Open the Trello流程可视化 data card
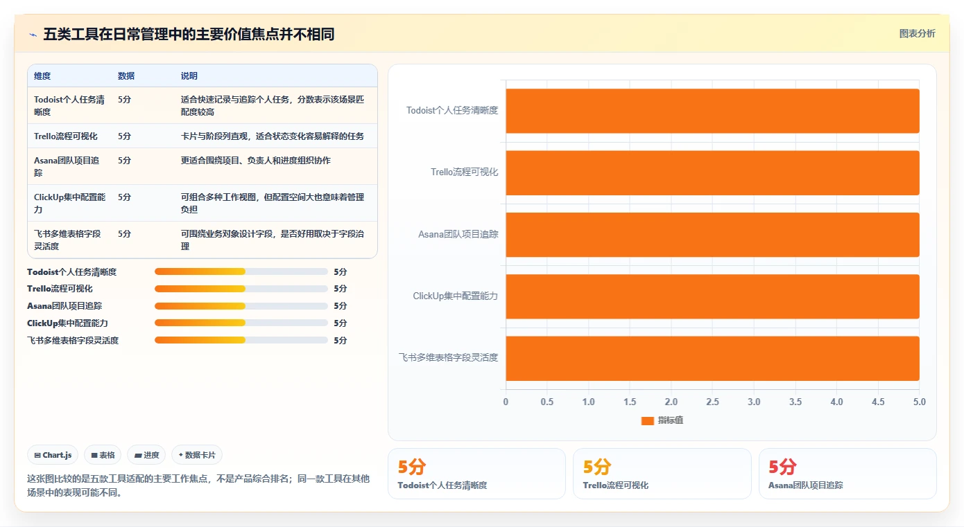Viewport: 964px width, 527px height. tap(662, 474)
